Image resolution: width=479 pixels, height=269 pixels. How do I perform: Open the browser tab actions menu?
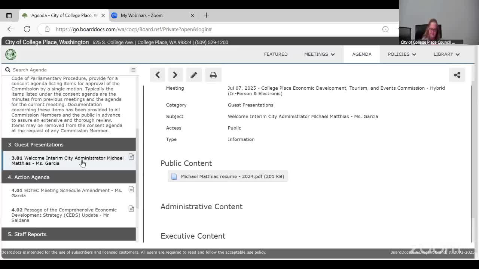click(9, 15)
